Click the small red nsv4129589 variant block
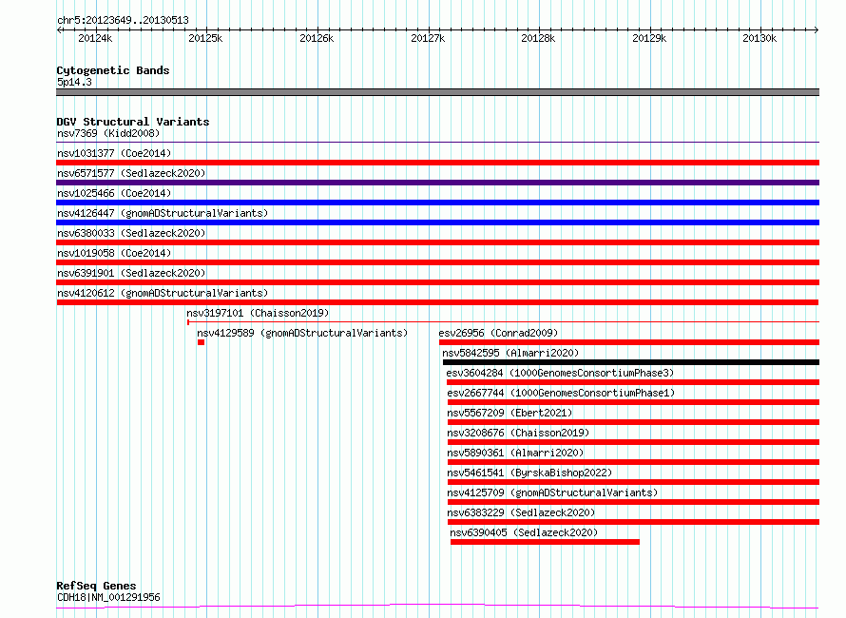 [201, 342]
